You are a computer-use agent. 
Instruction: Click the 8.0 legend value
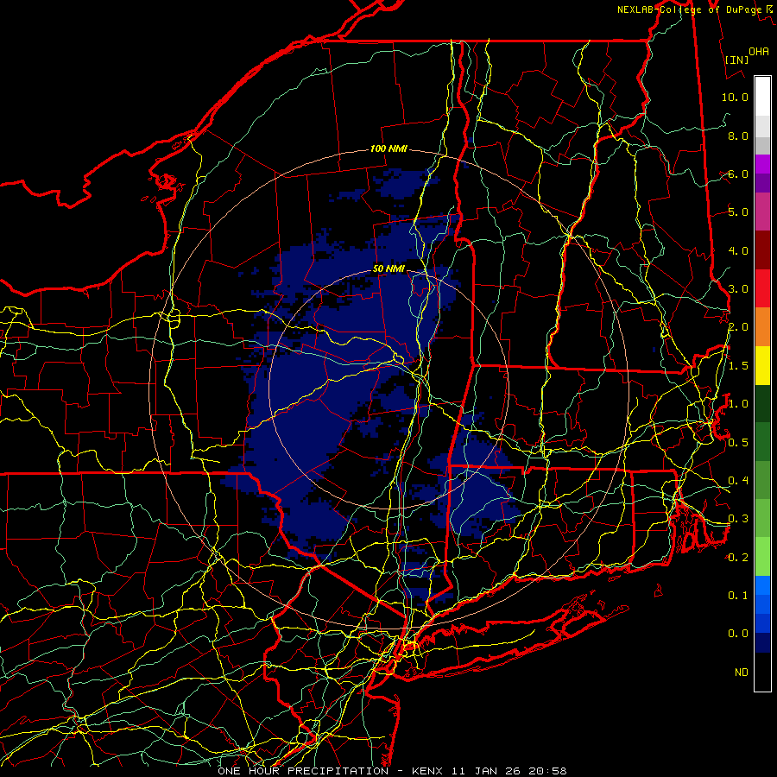click(738, 136)
